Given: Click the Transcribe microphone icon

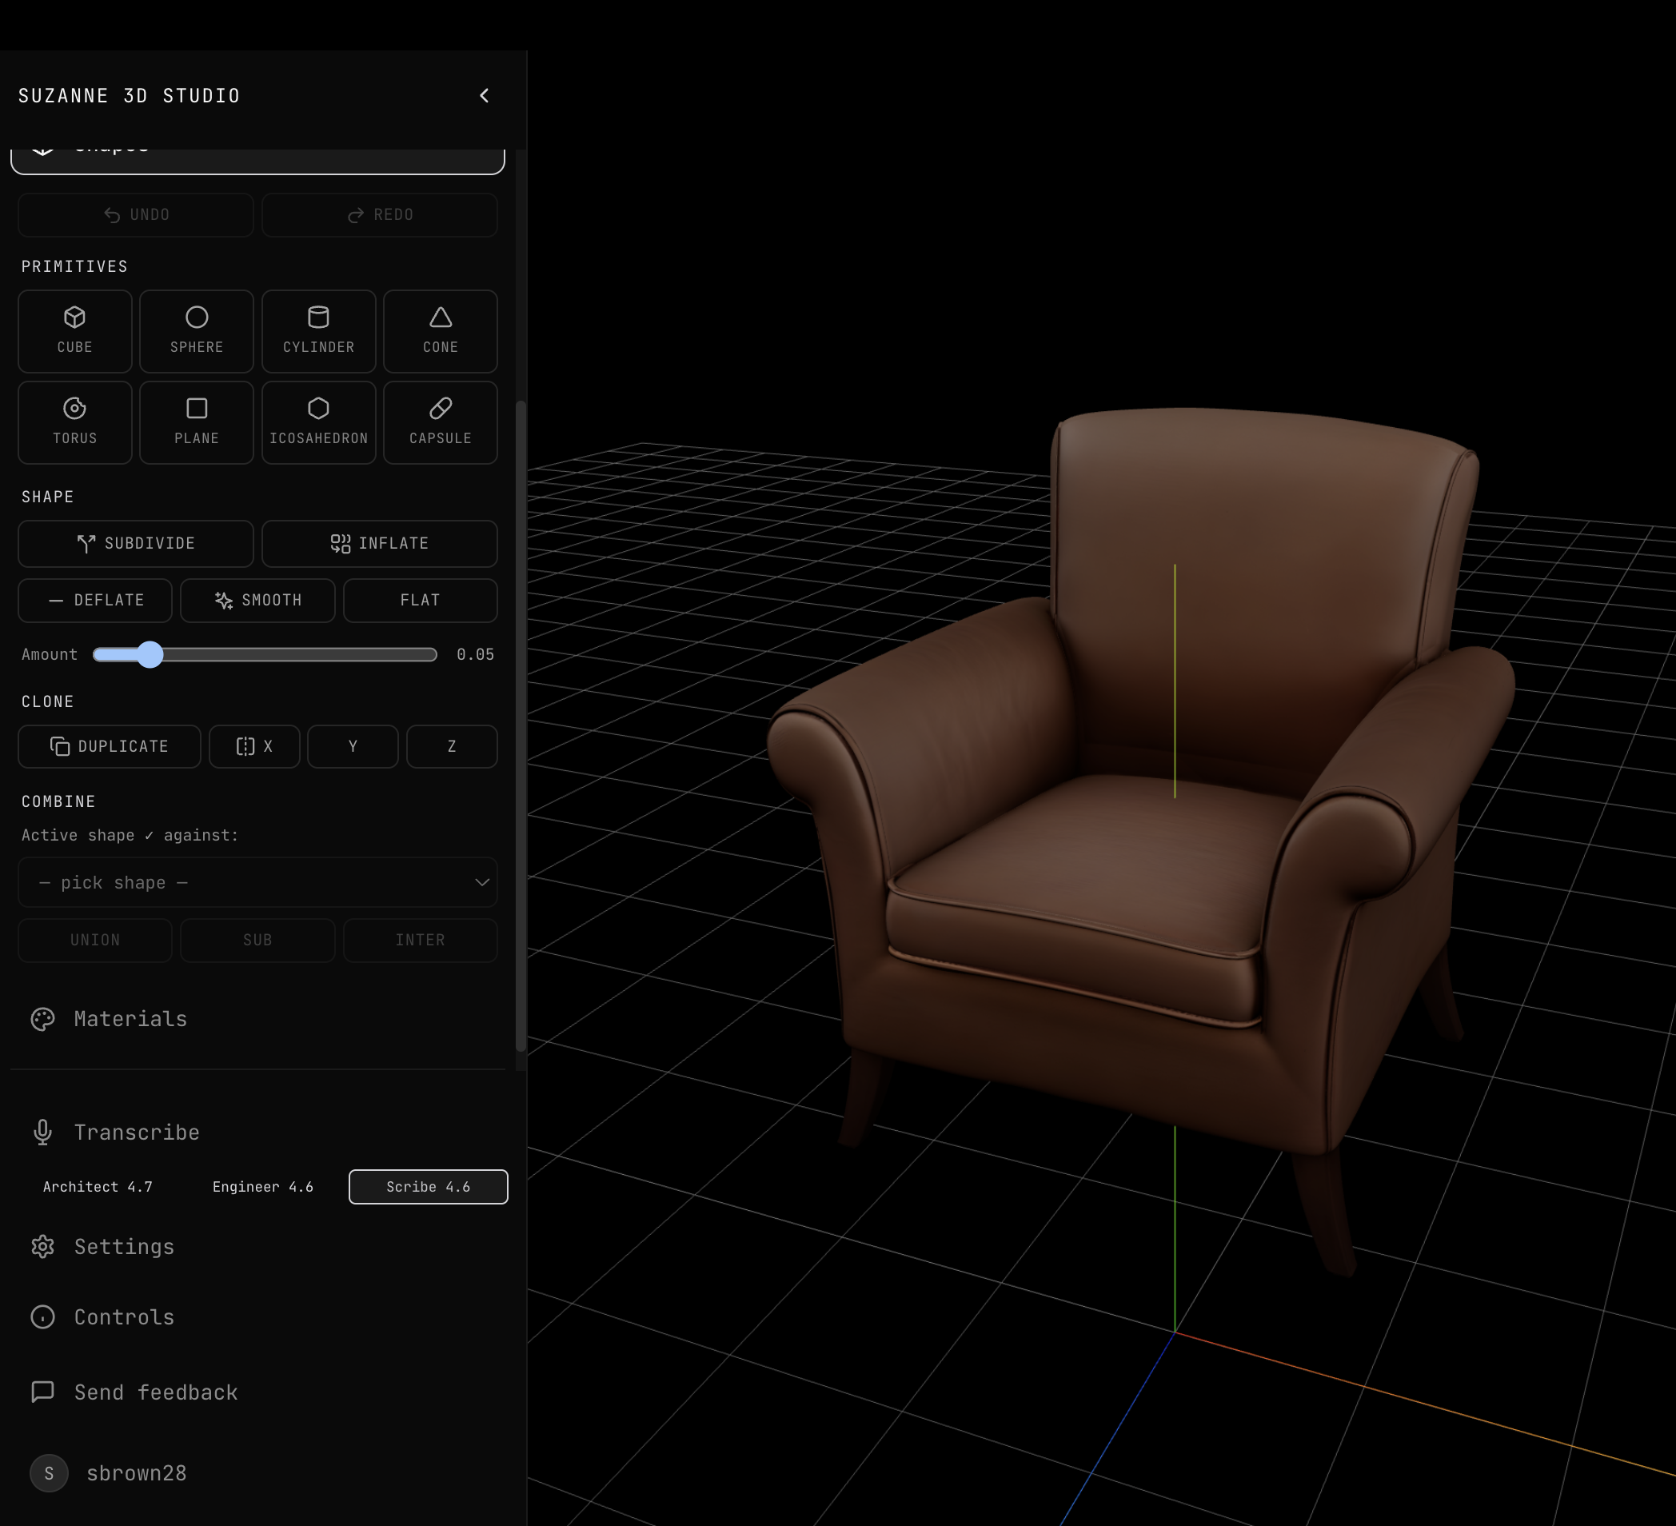Looking at the screenshot, I should click(42, 1132).
